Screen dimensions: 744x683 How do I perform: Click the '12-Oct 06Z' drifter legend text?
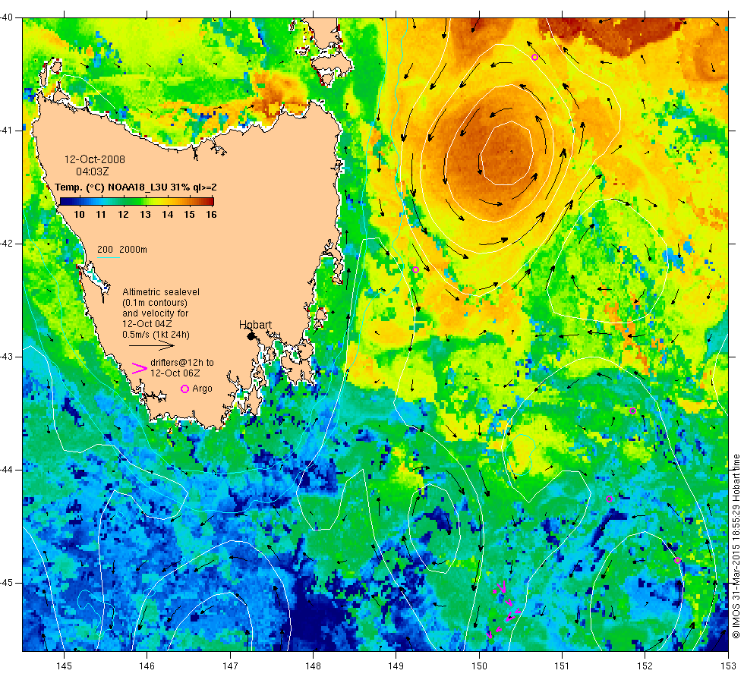coord(175,373)
